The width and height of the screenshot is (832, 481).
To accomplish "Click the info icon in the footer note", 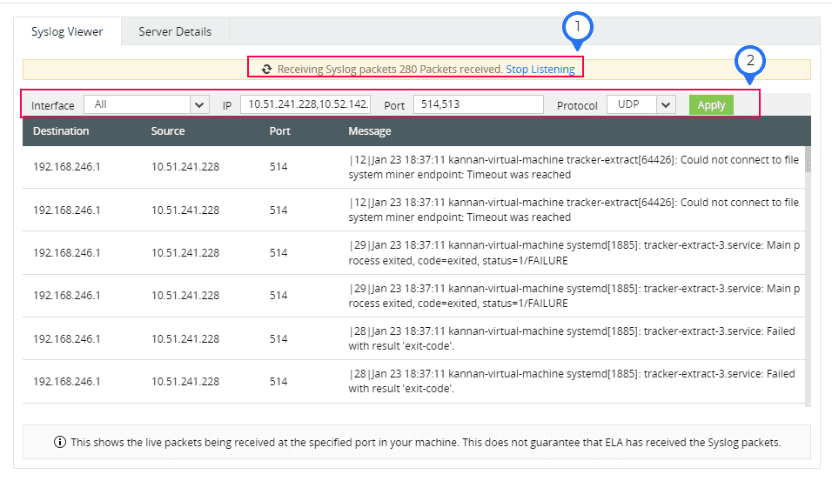I will point(60,442).
